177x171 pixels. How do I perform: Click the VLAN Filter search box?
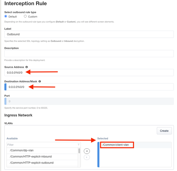pyautogui.click(x=41, y=145)
